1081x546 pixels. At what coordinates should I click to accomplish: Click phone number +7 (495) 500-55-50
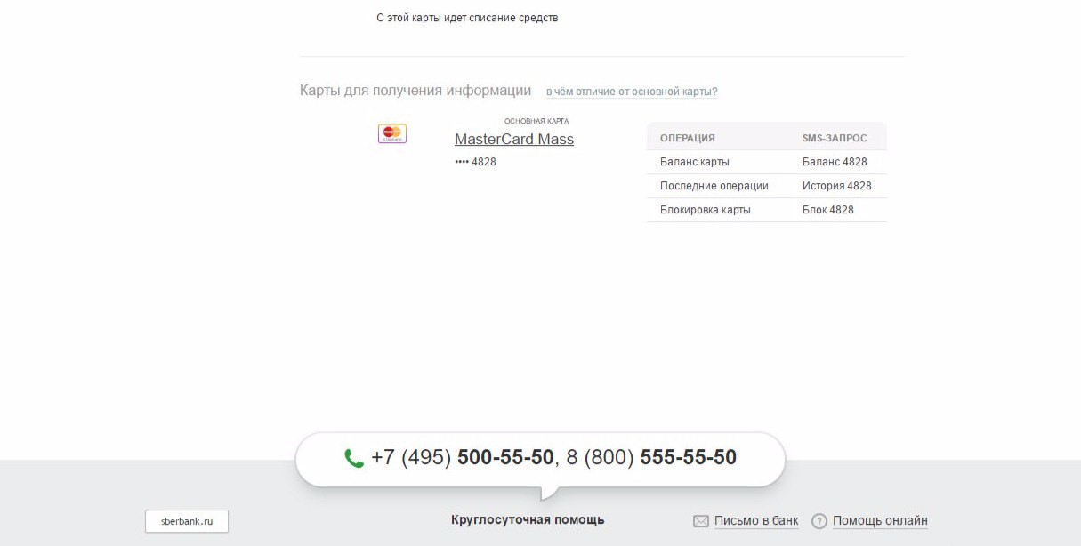(463, 458)
